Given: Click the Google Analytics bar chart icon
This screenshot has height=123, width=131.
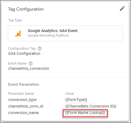Looking at the screenshot, I should click(18, 33).
